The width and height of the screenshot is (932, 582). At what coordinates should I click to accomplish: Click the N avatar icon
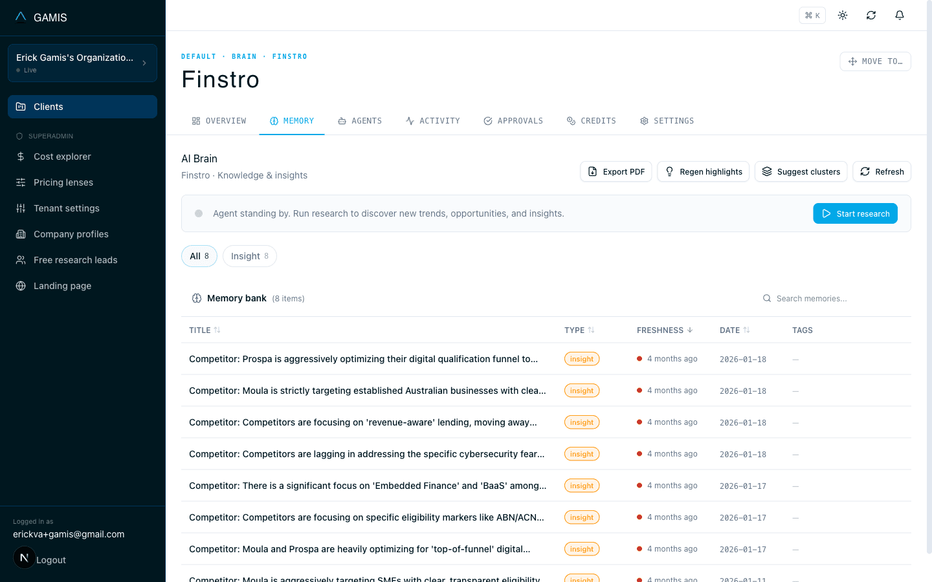pos(25,557)
